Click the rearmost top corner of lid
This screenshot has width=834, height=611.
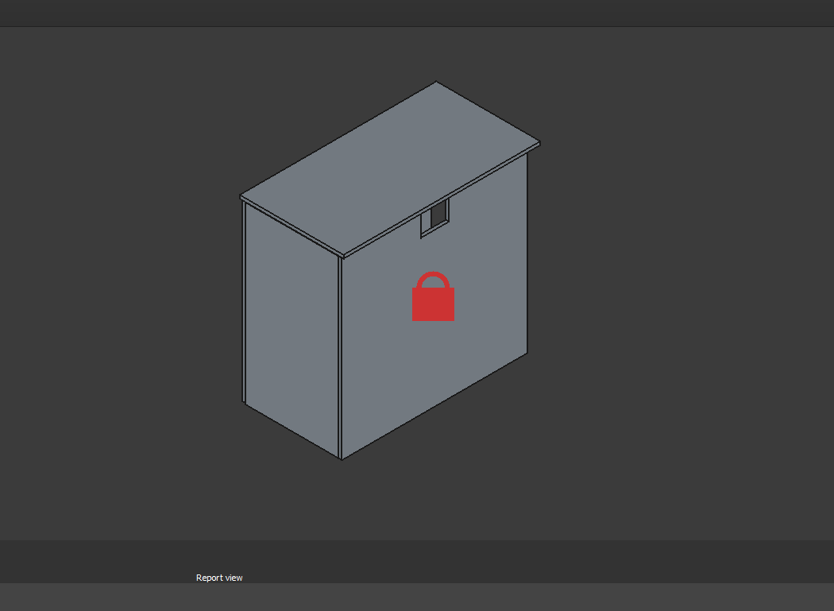(x=436, y=82)
